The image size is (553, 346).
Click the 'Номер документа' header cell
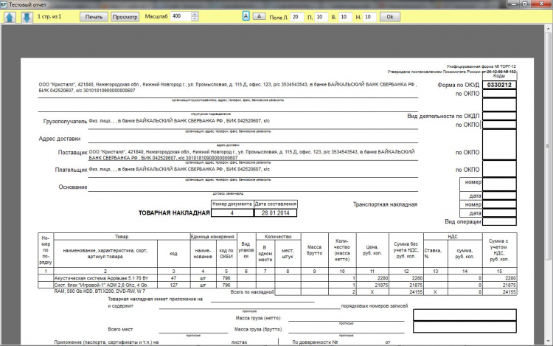[x=232, y=204]
